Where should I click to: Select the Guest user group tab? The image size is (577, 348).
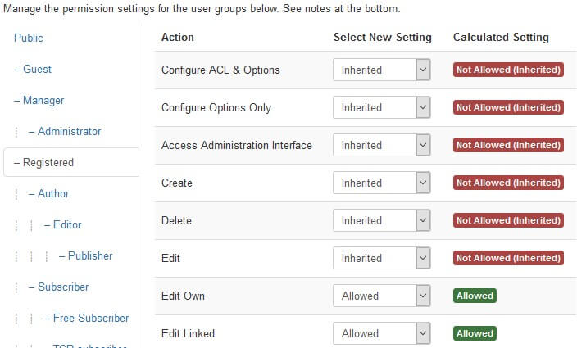point(33,69)
